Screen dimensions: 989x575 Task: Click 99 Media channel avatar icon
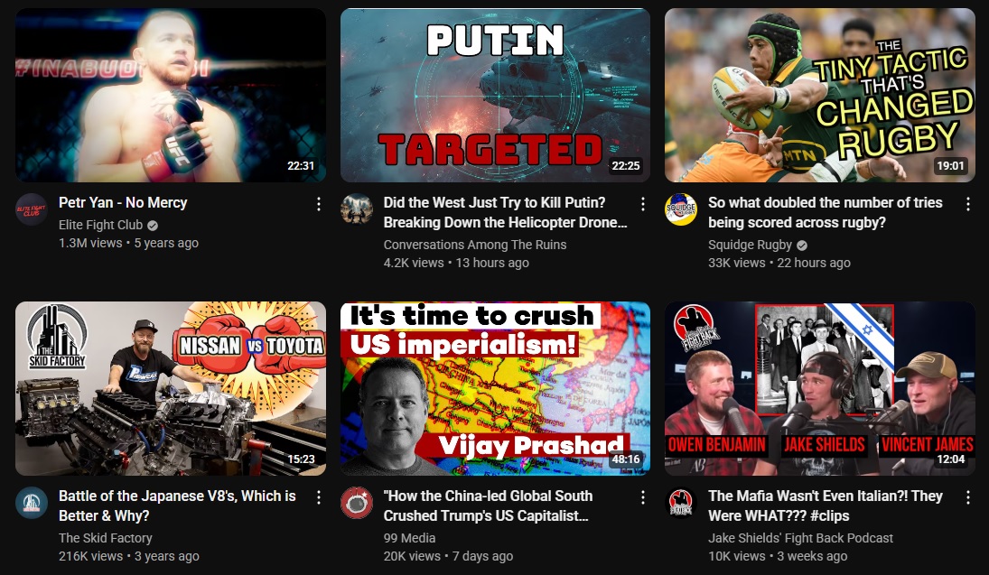[357, 503]
